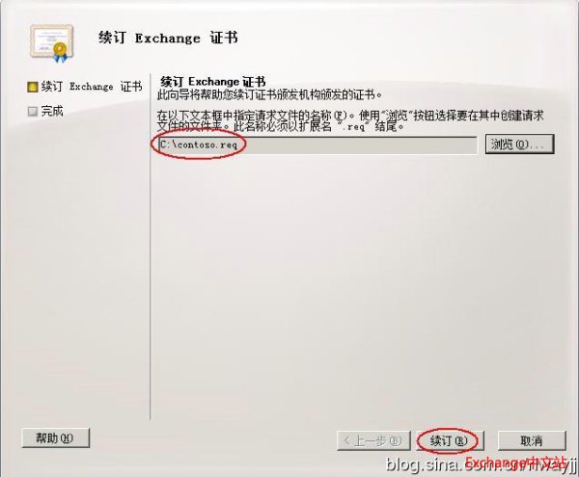
Task: Click the red Exchange中文站 watermark
Action: [516, 463]
